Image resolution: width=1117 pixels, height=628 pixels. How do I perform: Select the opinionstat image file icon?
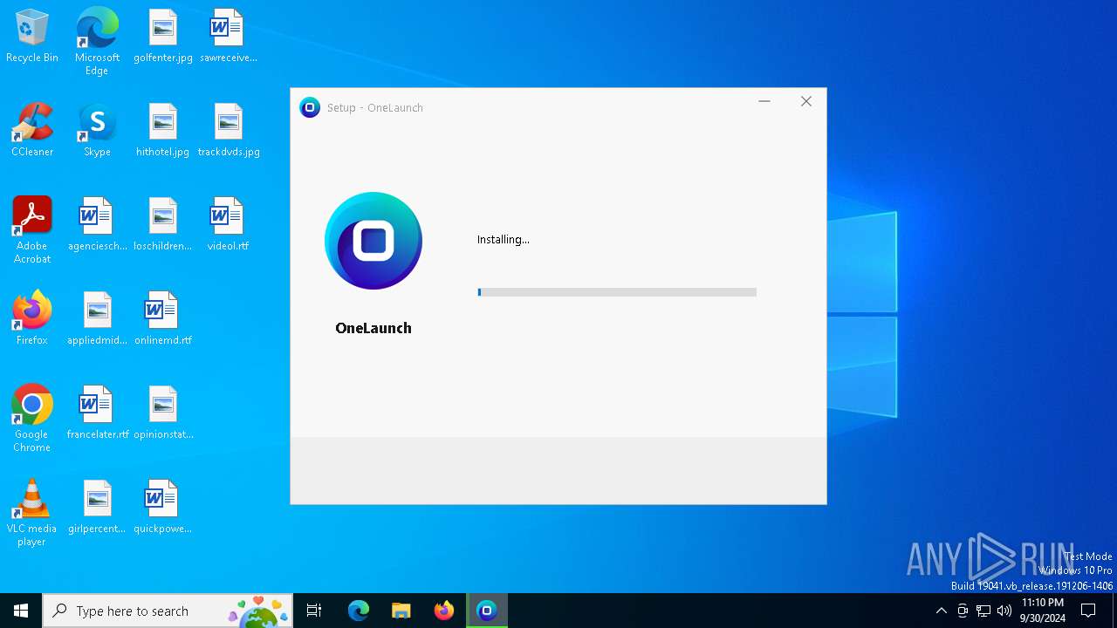(x=163, y=413)
